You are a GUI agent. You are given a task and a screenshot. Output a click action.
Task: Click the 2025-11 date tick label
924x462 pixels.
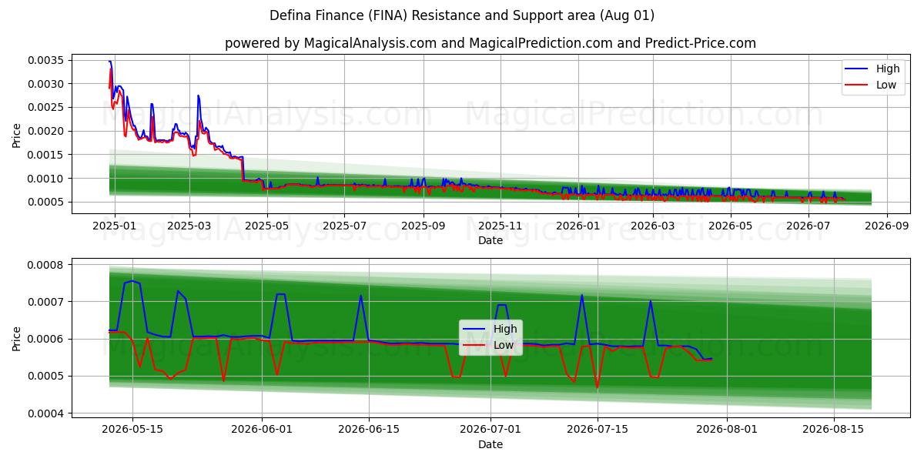tap(500, 226)
